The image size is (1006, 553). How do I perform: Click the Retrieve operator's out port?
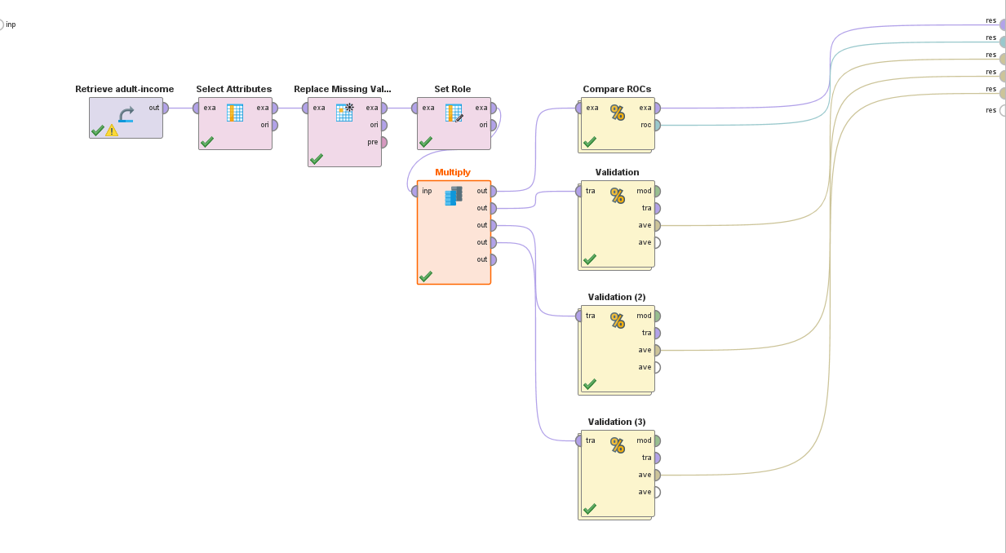(165, 108)
